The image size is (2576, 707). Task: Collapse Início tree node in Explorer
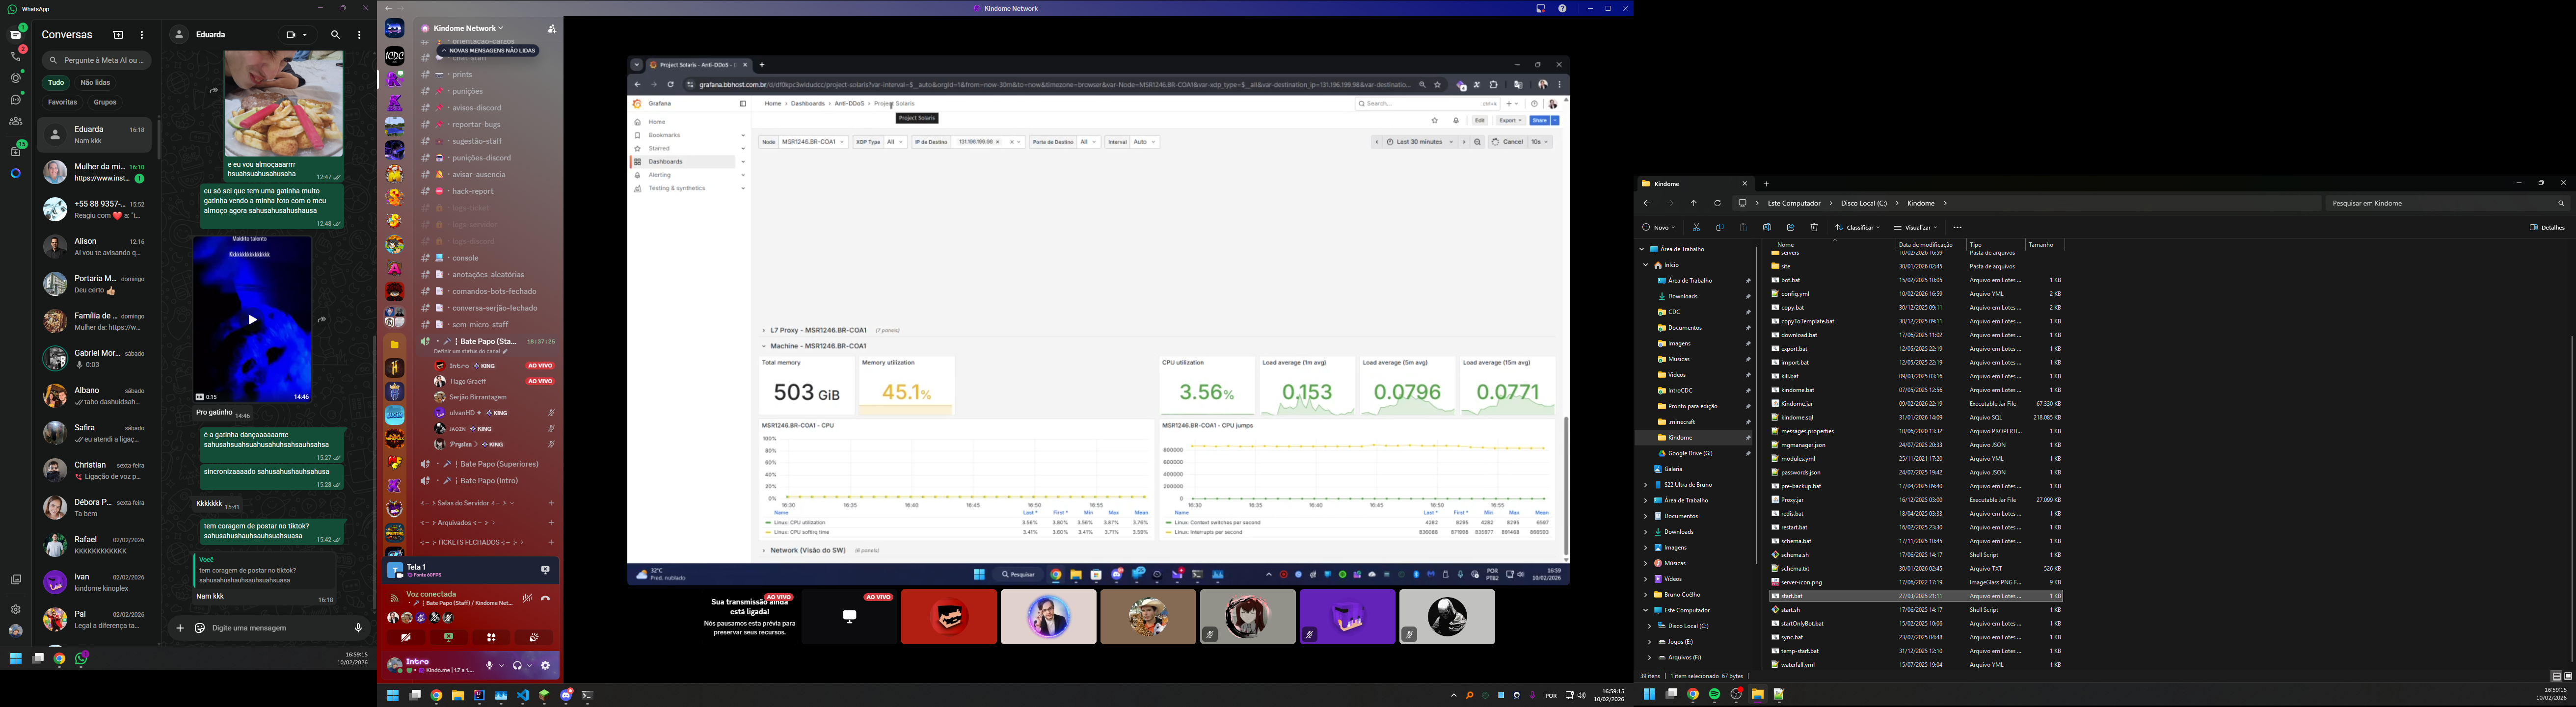pos(1646,265)
